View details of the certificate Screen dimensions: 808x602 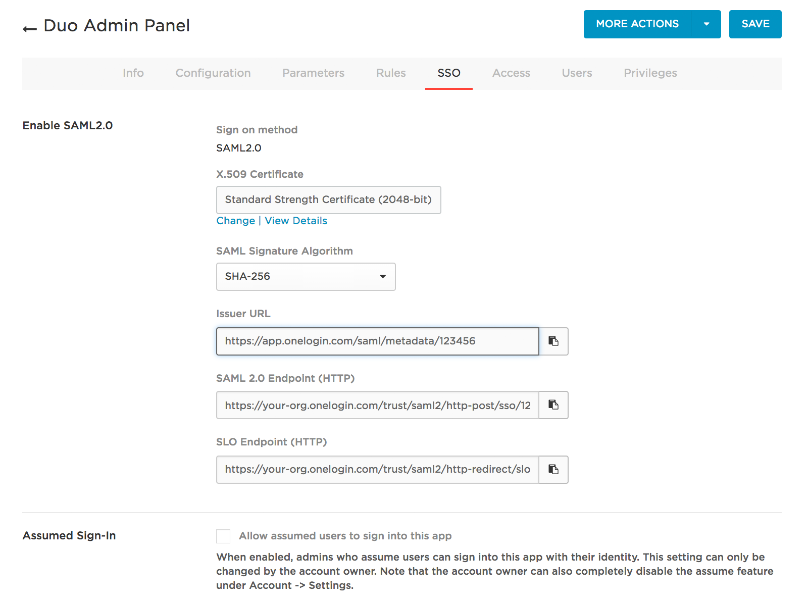295,221
